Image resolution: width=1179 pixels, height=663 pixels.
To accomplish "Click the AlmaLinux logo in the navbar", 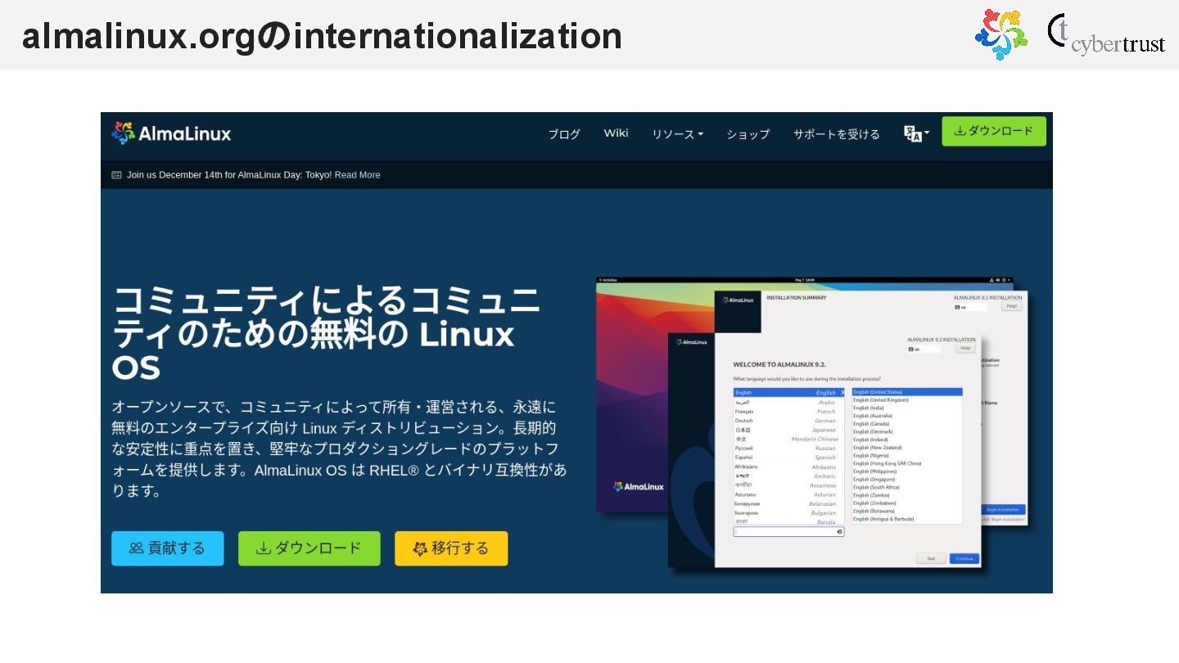I will tap(171, 133).
